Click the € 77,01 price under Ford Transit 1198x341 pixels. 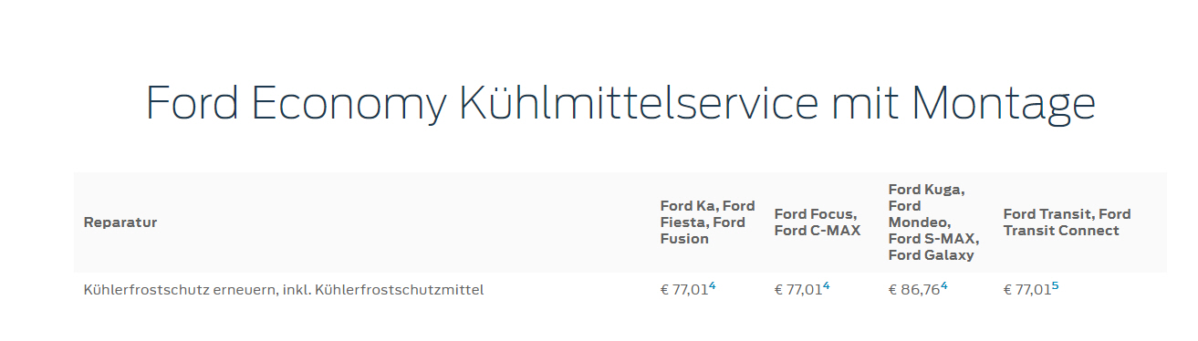(1026, 290)
